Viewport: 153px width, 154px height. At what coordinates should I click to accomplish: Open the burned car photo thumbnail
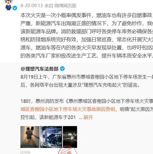(51, 137)
